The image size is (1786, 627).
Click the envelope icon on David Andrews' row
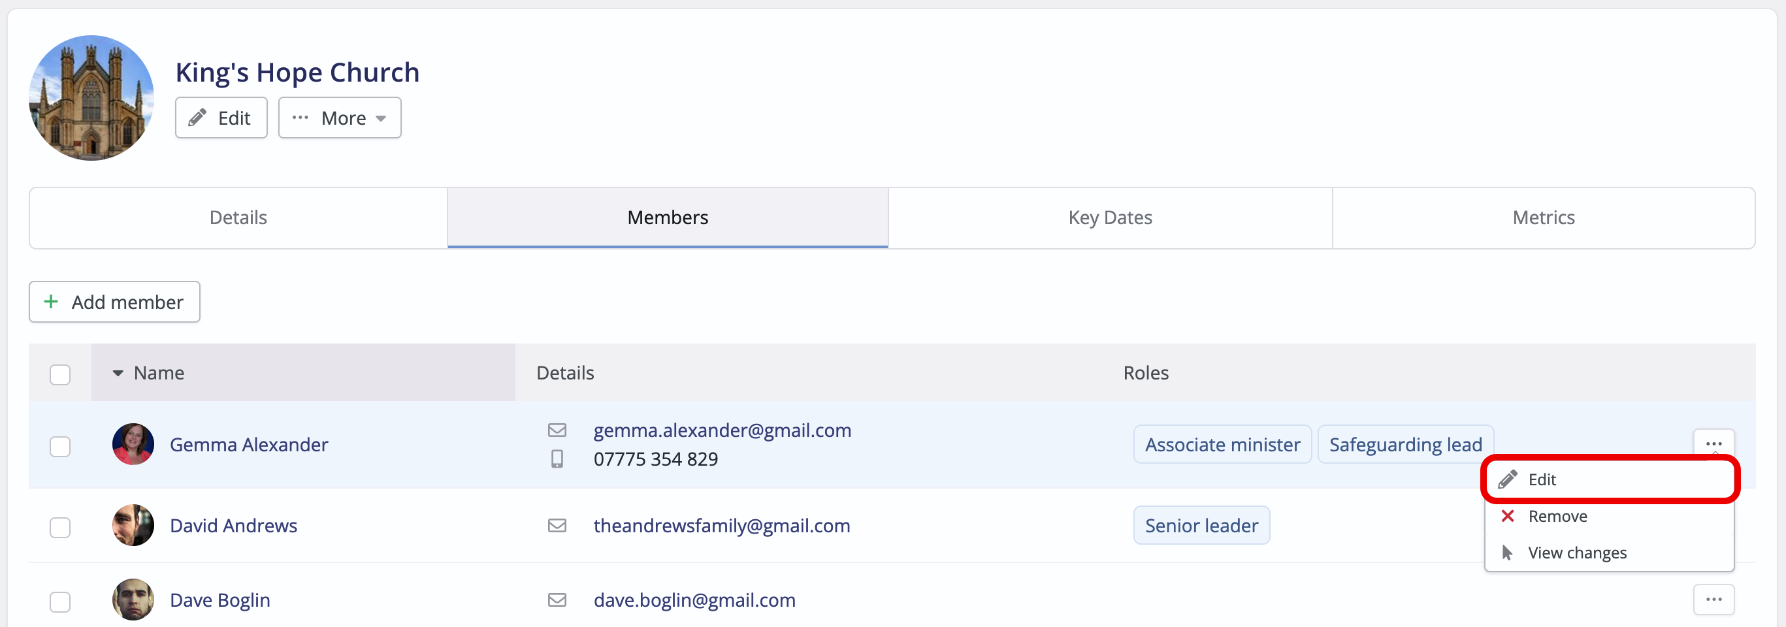(557, 525)
